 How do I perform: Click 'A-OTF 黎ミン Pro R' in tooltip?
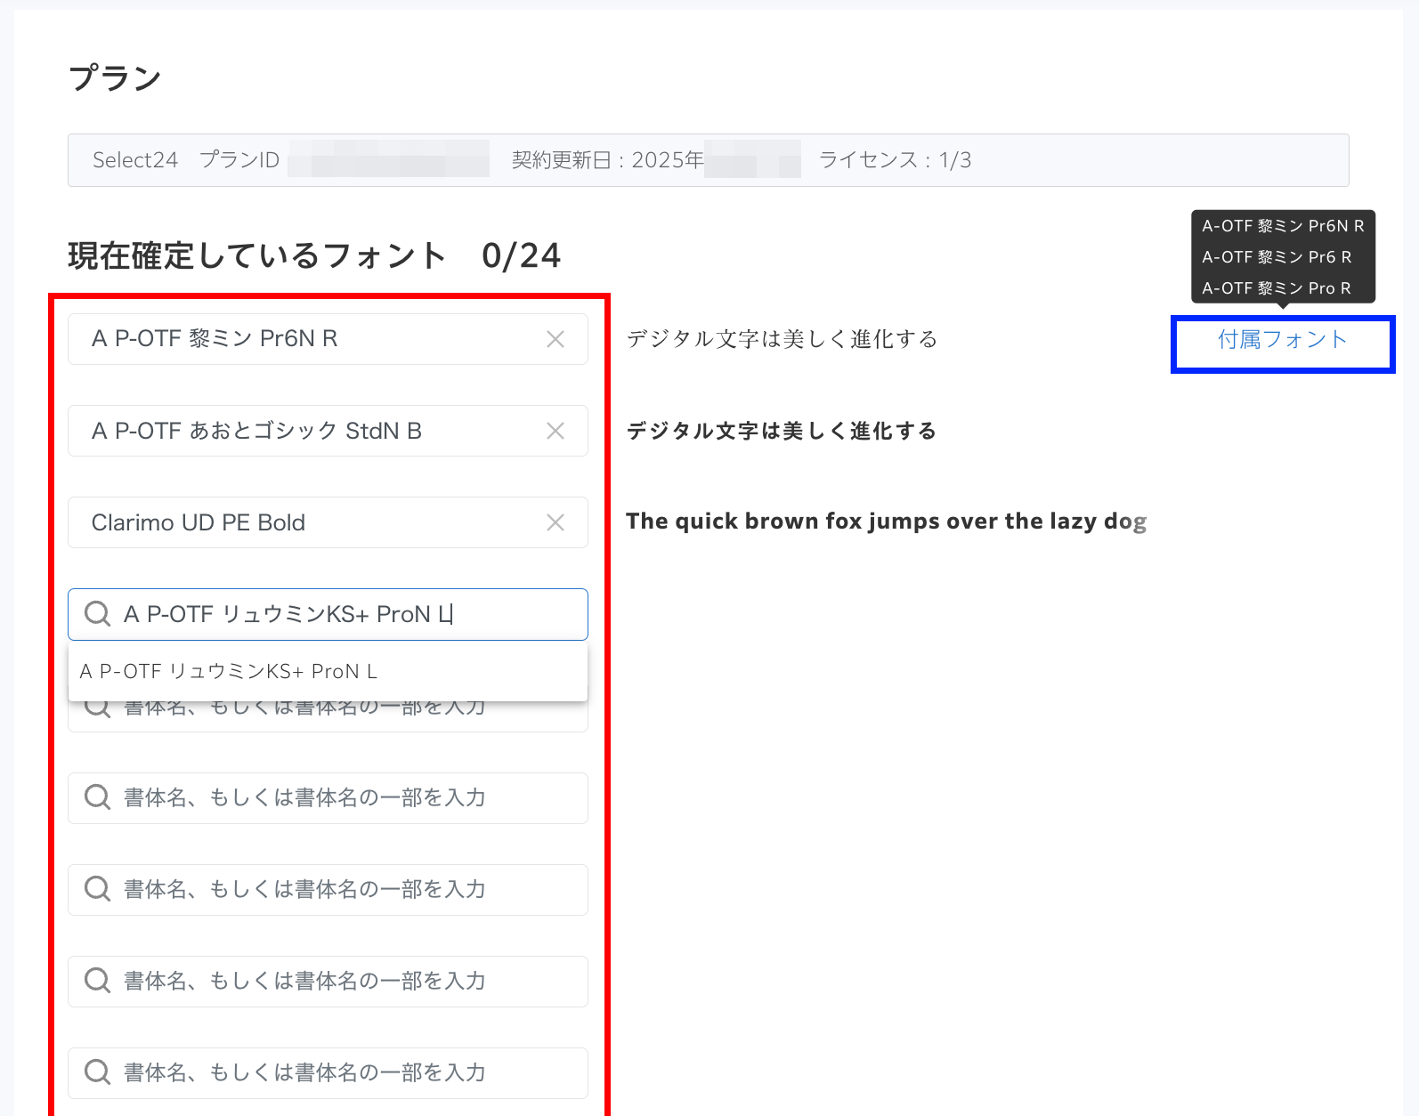point(1277,288)
